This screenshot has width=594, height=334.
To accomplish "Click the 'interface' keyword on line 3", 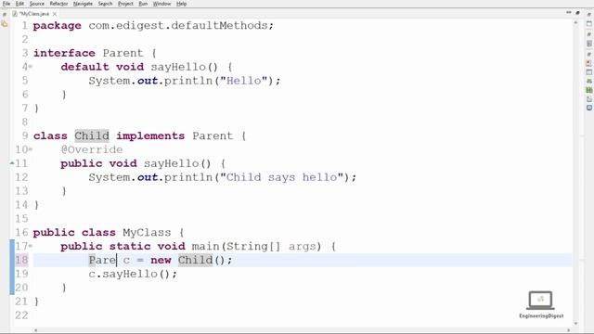I will click(64, 53).
